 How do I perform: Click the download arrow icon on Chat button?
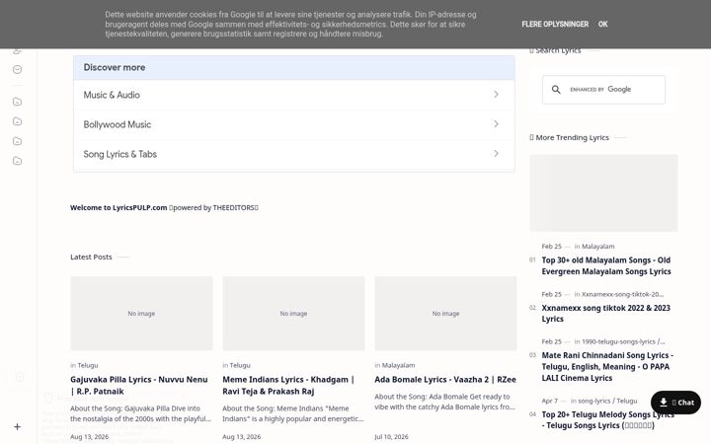tap(664, 403)
